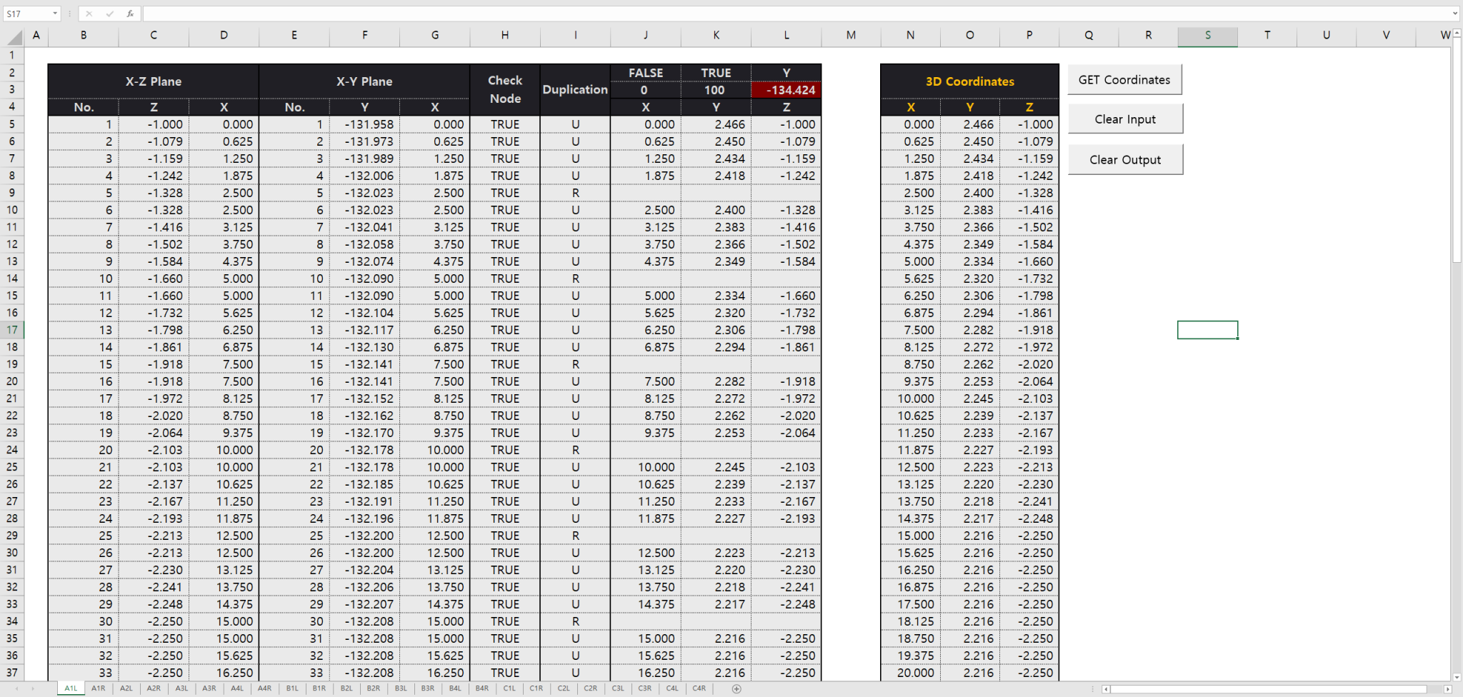Click the next-sheet navigation arrow

coord(33,688)
